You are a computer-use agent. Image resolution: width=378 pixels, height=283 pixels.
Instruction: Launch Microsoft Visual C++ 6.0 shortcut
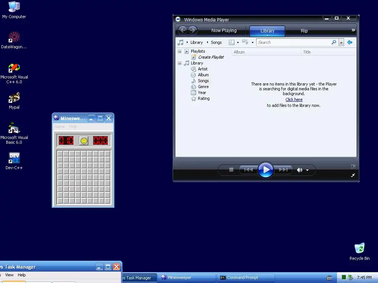(14, 73)
